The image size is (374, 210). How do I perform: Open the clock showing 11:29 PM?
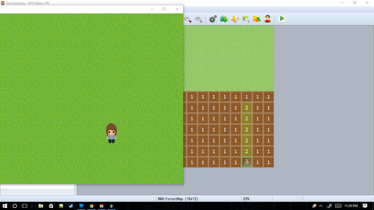coord(351,206)
